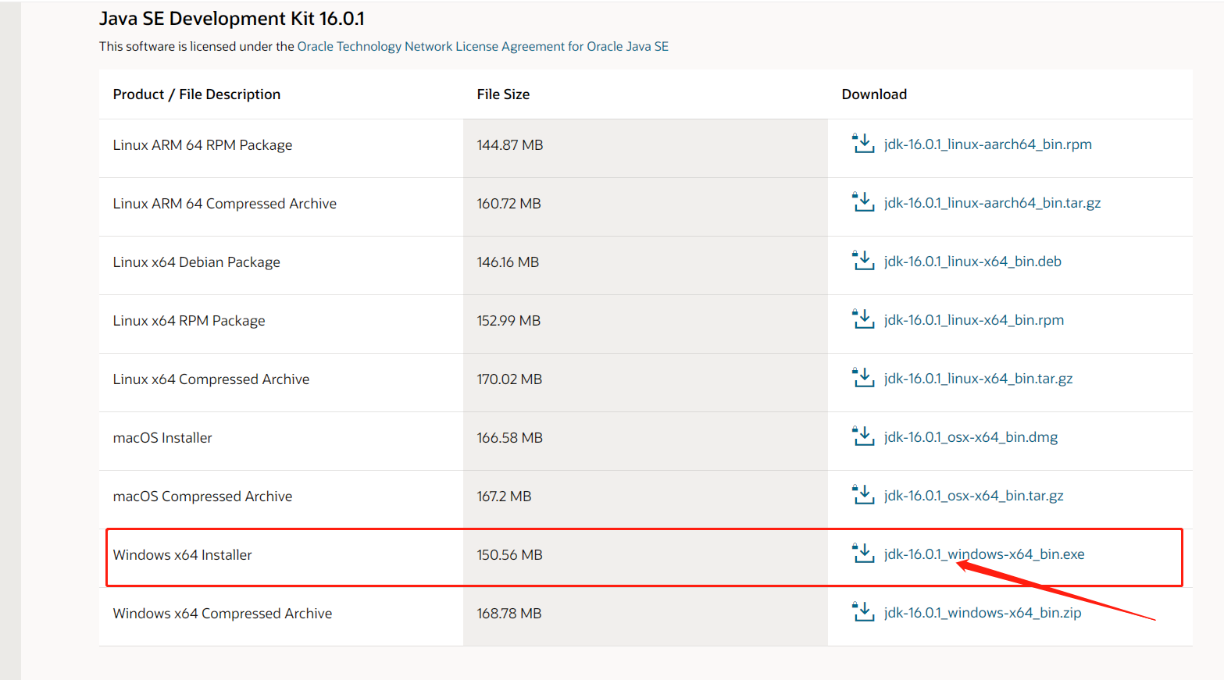
Task: Click download icon for osx-x64_bin.dmg
Action: pyautogui.click(x=863, y=436)
